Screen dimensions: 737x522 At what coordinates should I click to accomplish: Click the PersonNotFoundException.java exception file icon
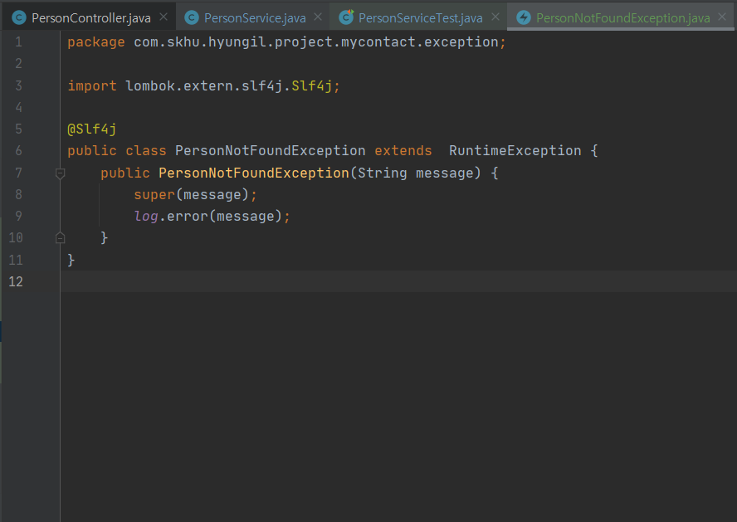coord(524,18)
